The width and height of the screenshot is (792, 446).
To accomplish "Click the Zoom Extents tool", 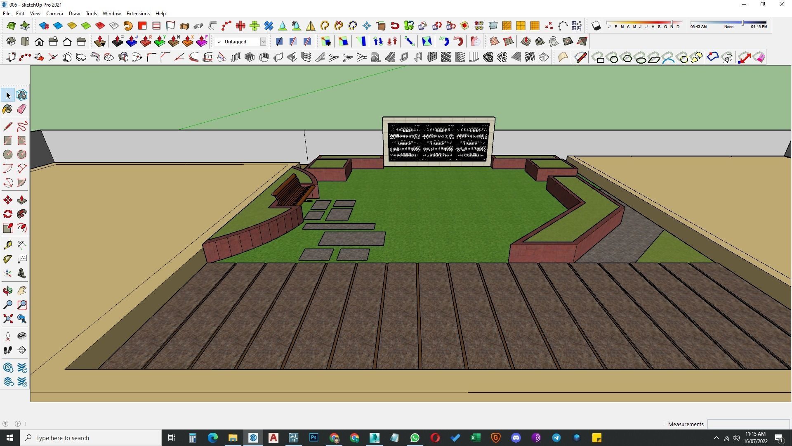I will click(7, 319).
